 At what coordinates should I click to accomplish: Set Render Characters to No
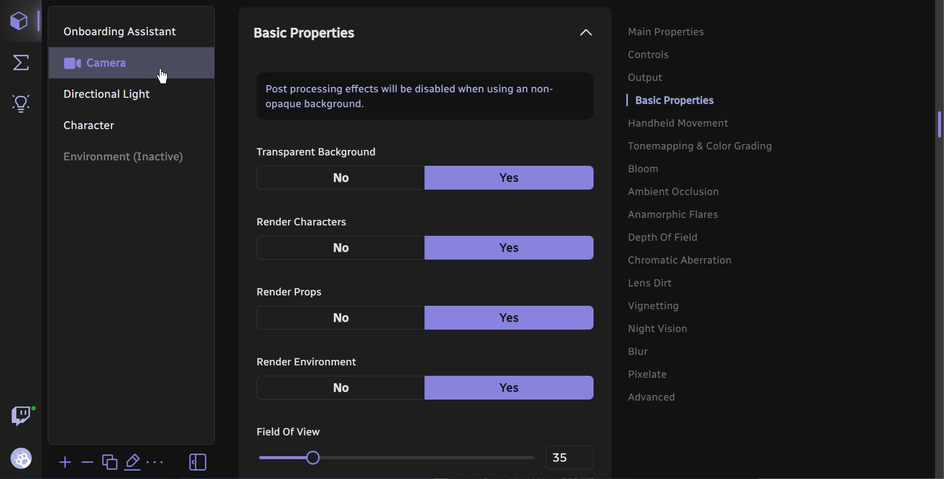click(x=341, y=248)
